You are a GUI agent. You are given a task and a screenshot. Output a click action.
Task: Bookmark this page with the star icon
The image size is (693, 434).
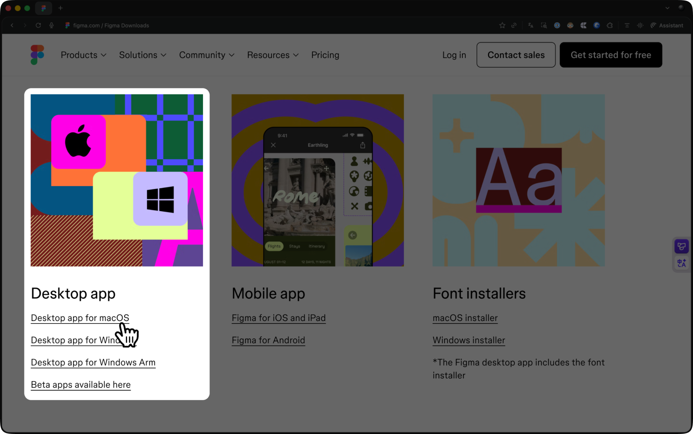[502, 26]
